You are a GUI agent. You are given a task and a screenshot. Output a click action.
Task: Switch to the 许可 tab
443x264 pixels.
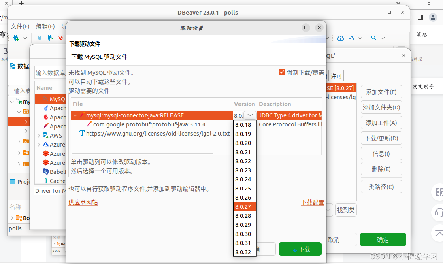336,76
